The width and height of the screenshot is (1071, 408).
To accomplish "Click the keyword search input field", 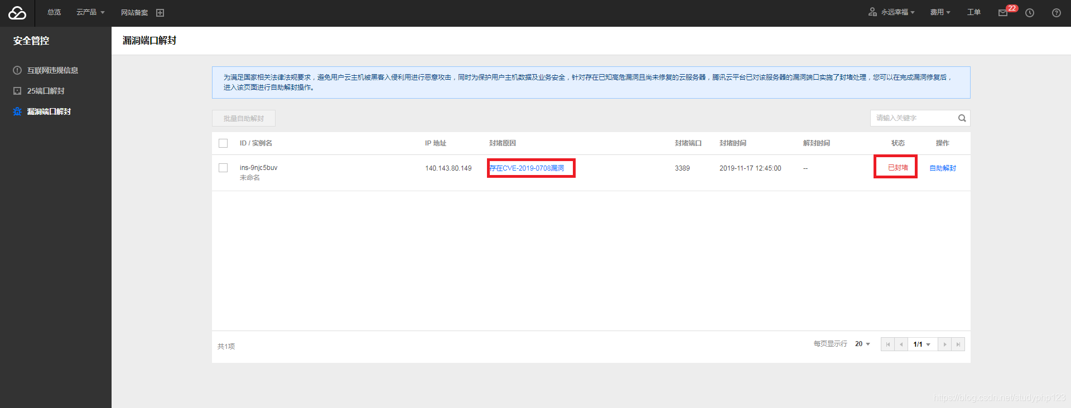I will [x=914, y=118].
